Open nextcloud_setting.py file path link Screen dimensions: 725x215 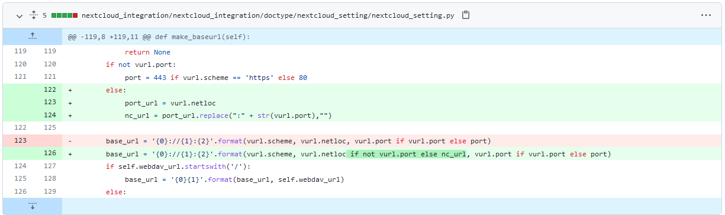[x=269, y=15]
